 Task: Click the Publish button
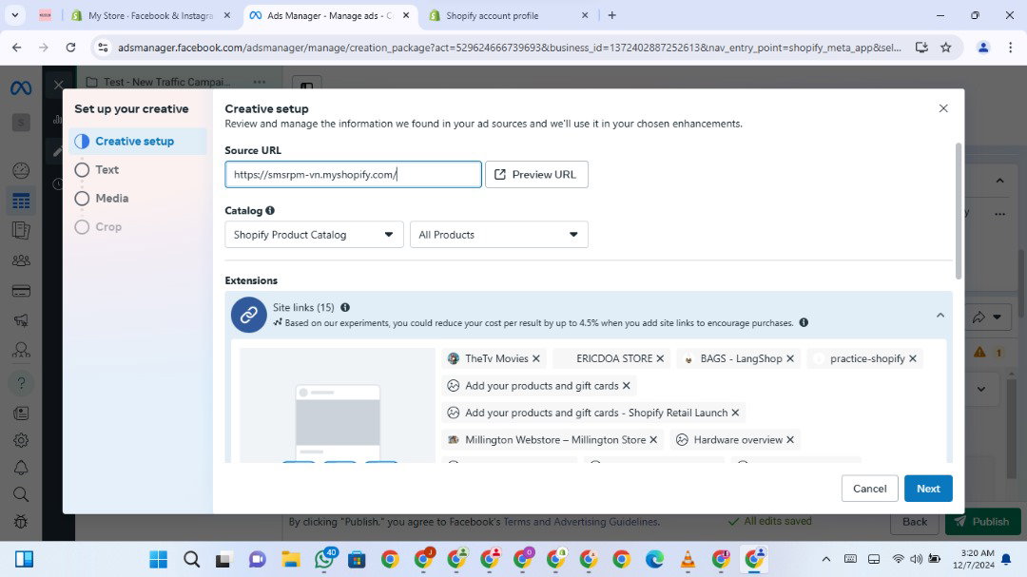(981, 521)
